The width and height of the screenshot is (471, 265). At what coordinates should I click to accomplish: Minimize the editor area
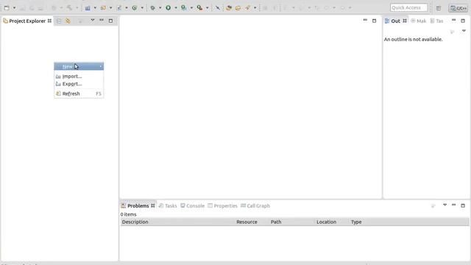pyautogui.click(x=365, y=20)
